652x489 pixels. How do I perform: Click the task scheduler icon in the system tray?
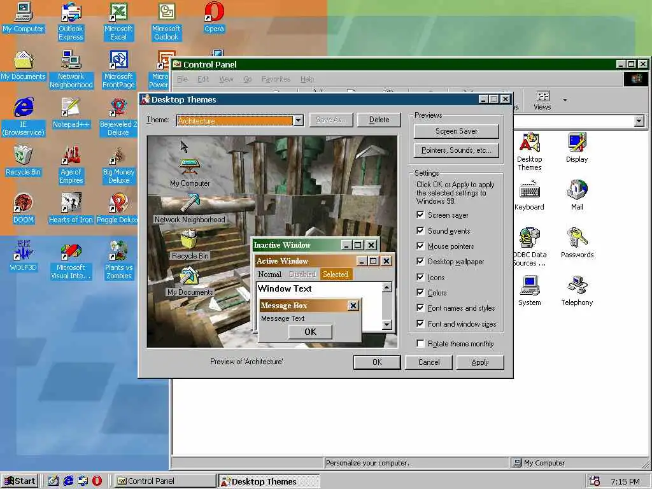click(x=594, y=481)
